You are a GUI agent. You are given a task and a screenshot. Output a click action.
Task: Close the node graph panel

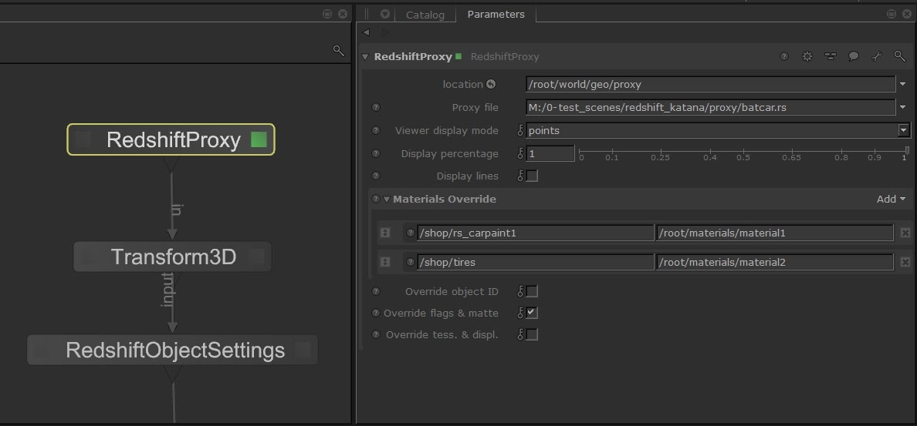pyautogui.click(x=342, y=13)
